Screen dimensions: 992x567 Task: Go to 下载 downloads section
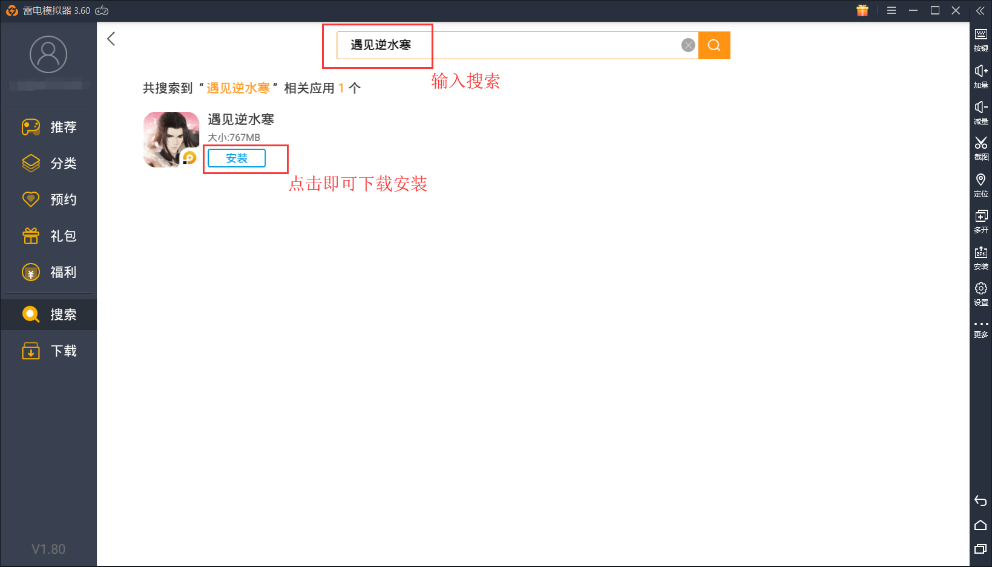point(49,351)
